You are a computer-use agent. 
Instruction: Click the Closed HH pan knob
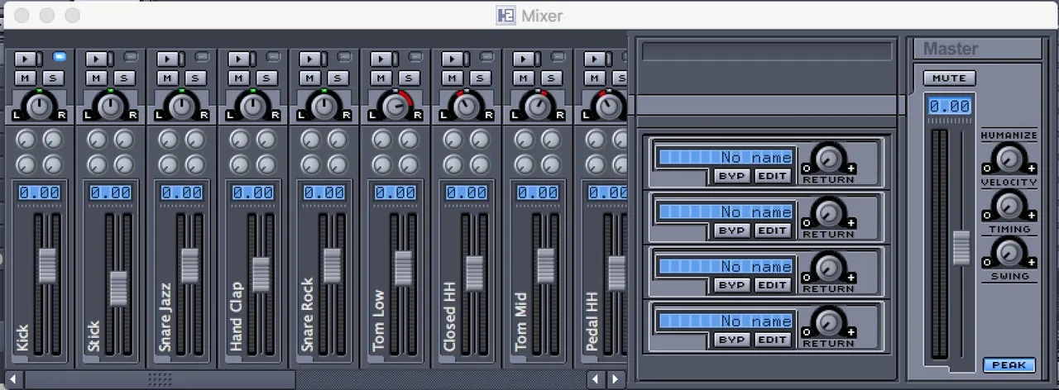[x=466, y=105]
